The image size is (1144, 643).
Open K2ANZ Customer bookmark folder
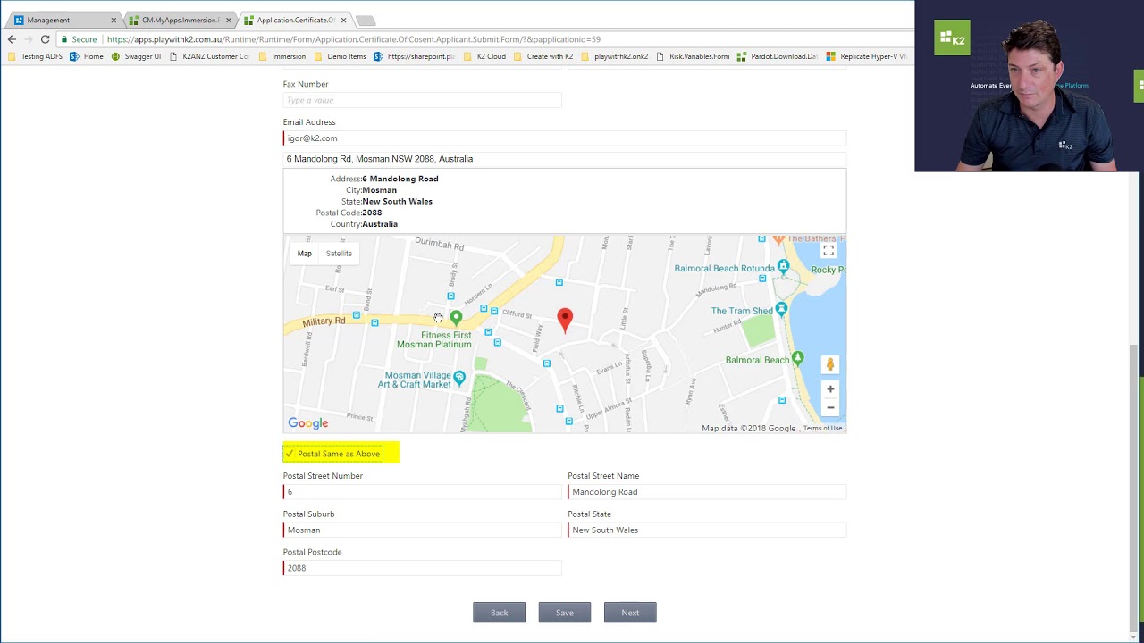208,56
